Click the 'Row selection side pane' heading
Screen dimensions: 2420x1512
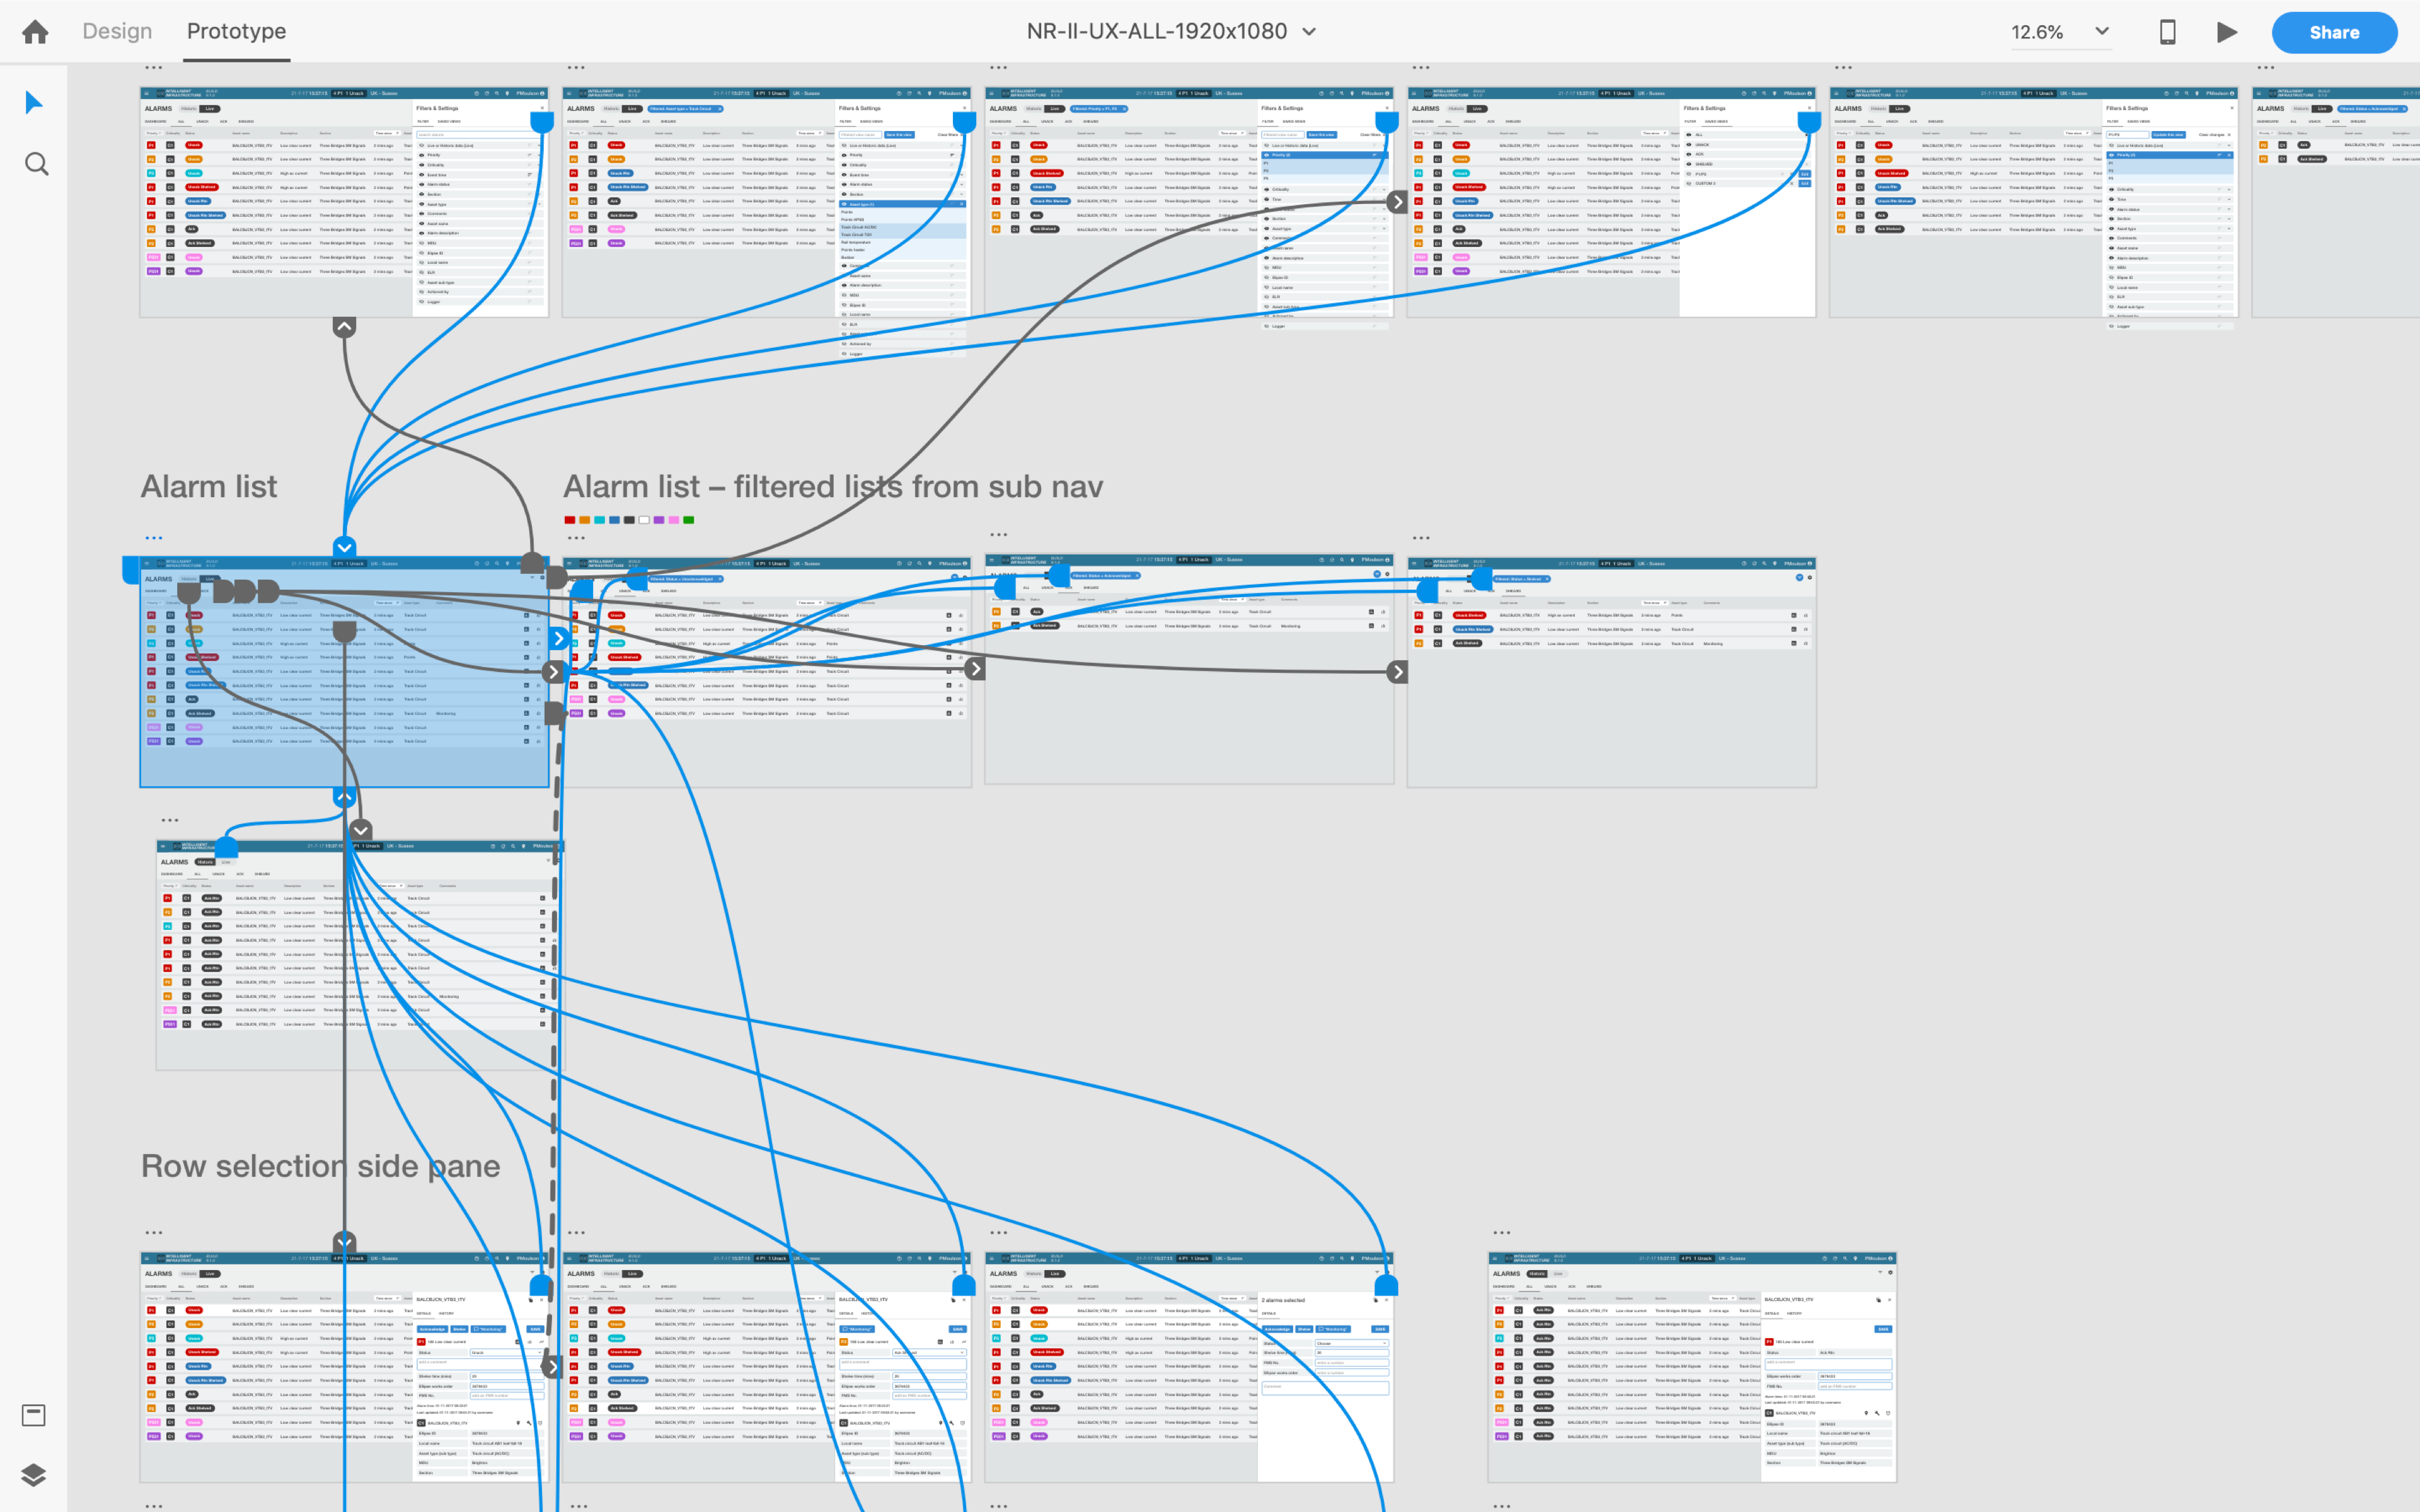[x=320, y=1166]
